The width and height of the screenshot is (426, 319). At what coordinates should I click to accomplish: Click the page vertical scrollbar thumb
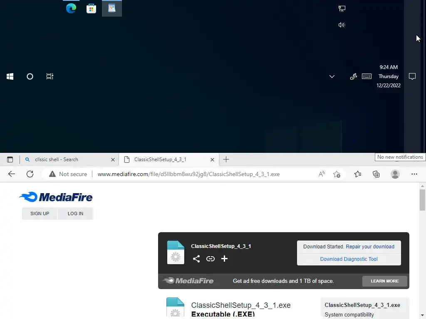pos(422,200)
